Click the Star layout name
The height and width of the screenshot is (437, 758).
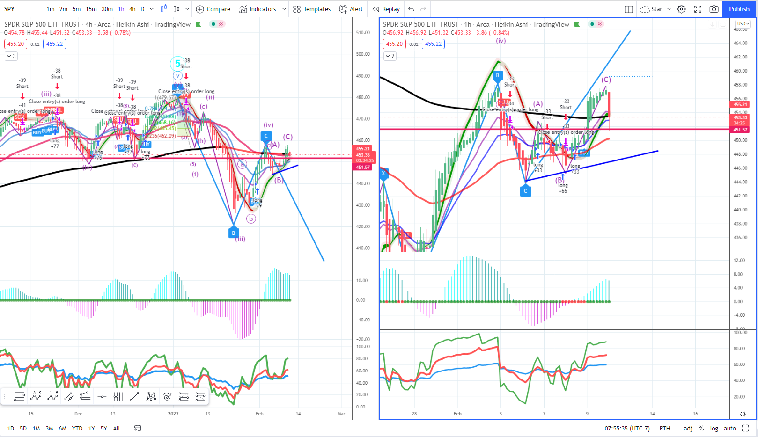pyautogui.click(x=656, y=9)
